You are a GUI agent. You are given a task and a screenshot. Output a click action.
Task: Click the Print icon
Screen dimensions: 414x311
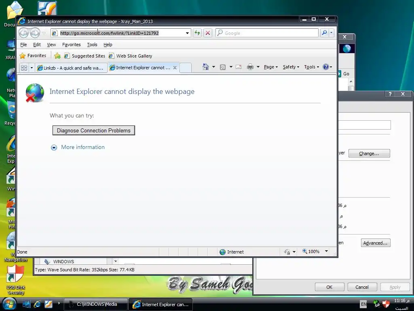point(250,67)
